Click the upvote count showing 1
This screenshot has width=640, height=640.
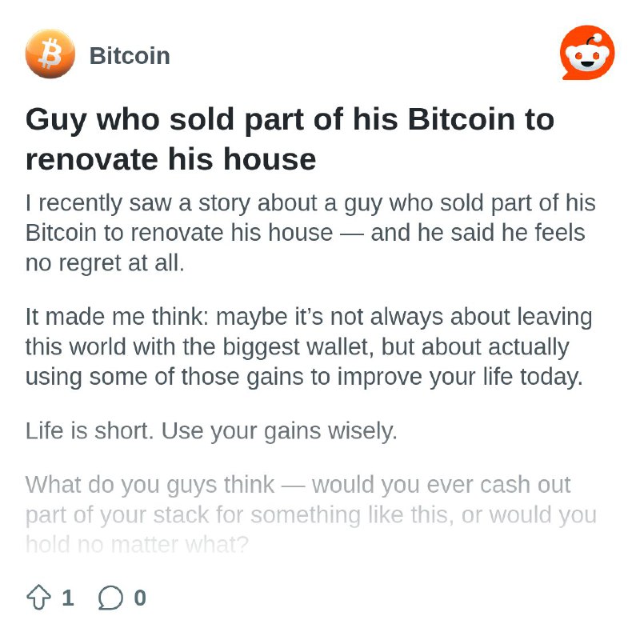click(x=68, y=598)
